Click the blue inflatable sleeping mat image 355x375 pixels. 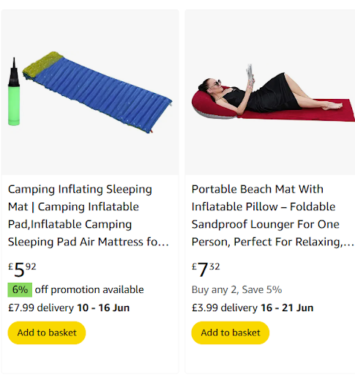pyautogui.click(x=97, y=92)
